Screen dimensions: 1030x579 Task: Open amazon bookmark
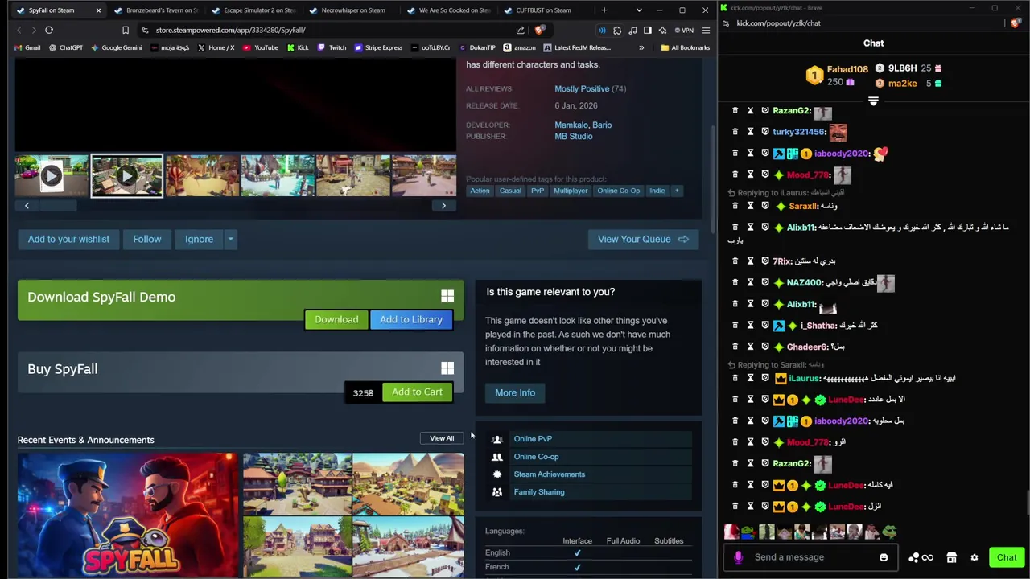519,47
